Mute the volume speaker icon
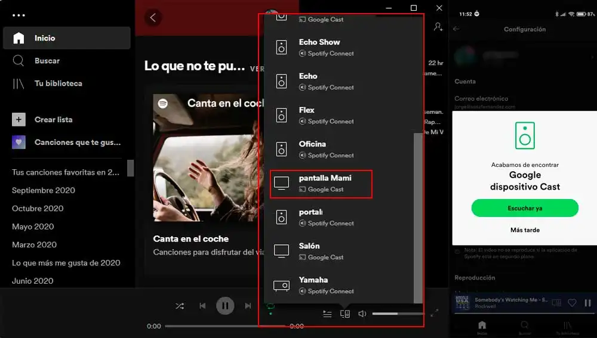 coord(362,314)
